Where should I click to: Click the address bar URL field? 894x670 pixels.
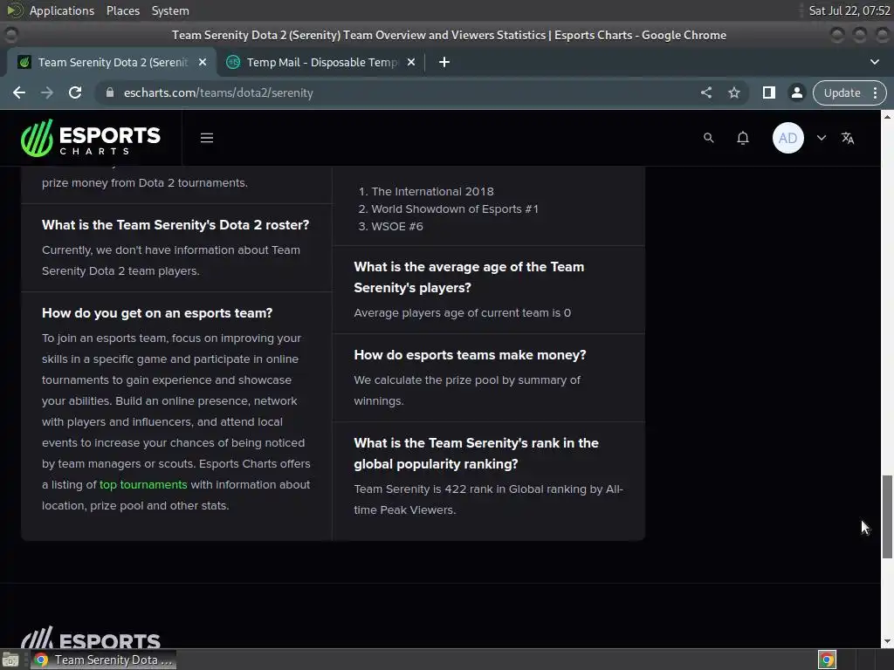399,92
